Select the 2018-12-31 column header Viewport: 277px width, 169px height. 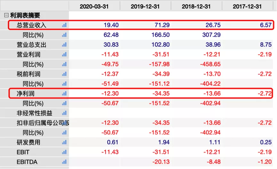point(196,6)
